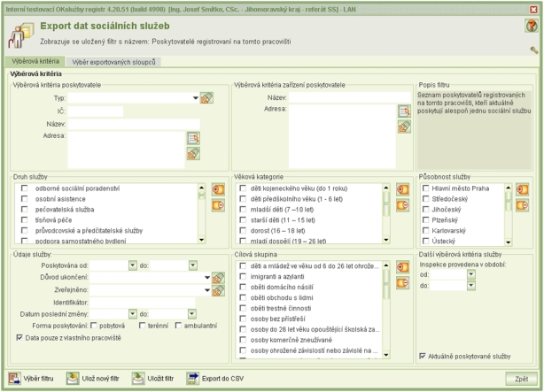The width and height of the screenshot is (544, 392).
Task: Click facility Název input field
Action: click(x=350, y=97)
